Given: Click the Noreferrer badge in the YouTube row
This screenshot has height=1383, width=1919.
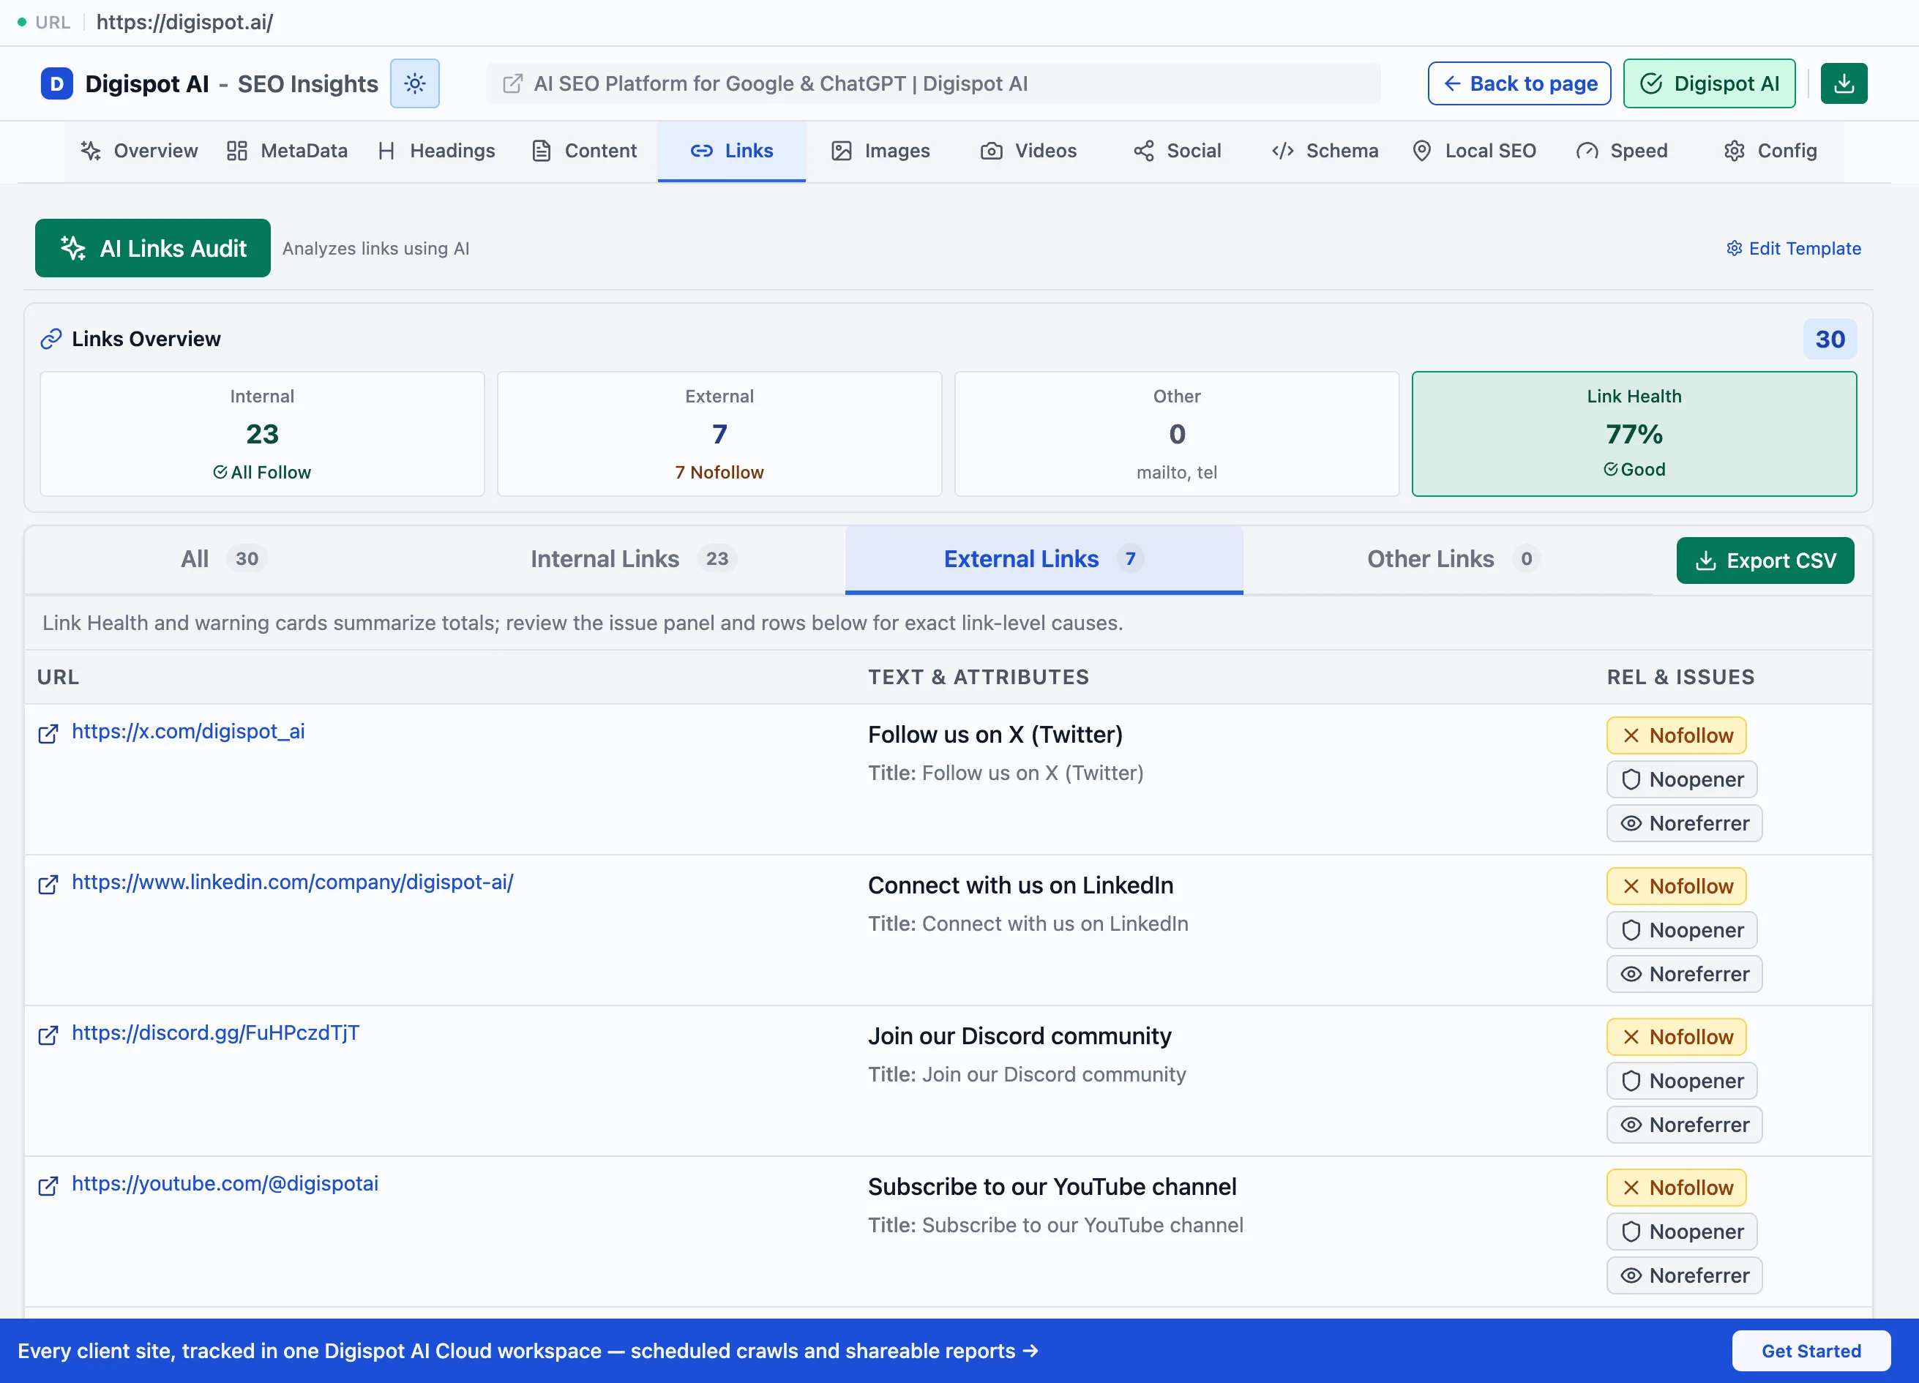Looking at the screenshot, I should 1684,1275.
